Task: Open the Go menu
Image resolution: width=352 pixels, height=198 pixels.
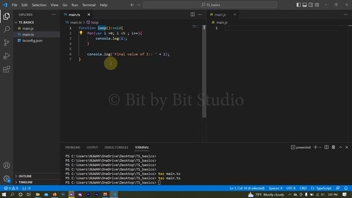Action: pyautogui.click(x=65, y=5)
